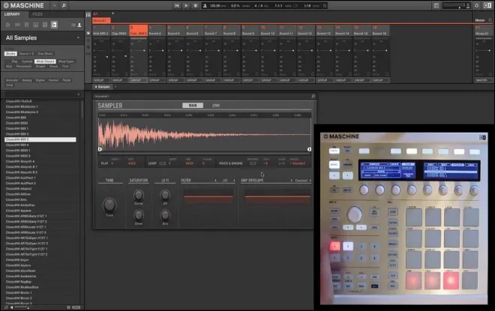Toggle the Drums tag filter
The width and height of the screenshot is (495, 311).
[10, 54]
